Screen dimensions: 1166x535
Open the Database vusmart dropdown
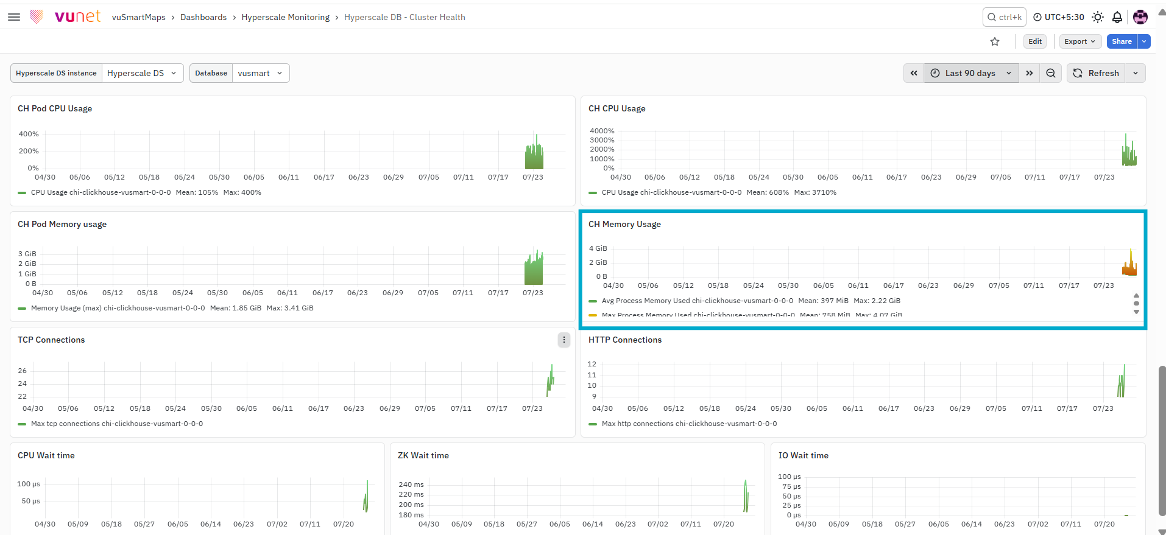point(261,73)
